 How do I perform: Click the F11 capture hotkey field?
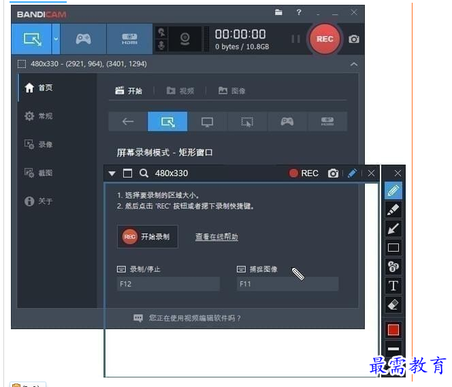288,284
